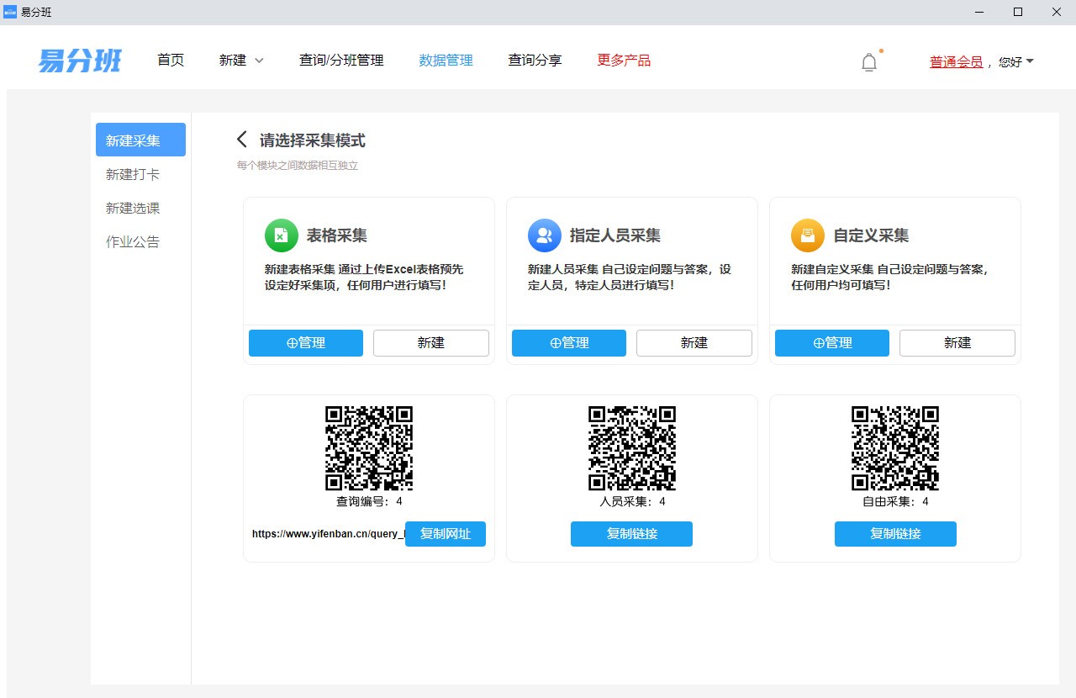The width and height of the screenshot is (1076, 698).
Task: Open 查询/分班管理 menu item
Action: pyautogui.click(x=341, y=61)
